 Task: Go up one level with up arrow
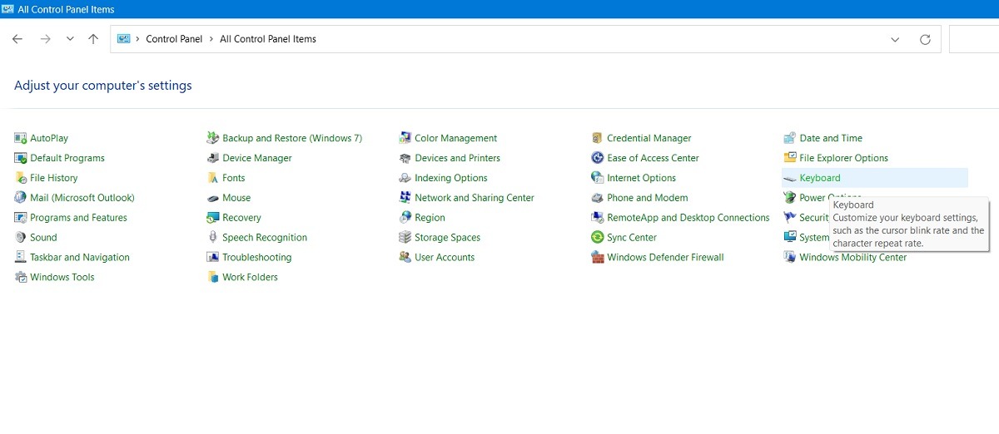(93, 39)
